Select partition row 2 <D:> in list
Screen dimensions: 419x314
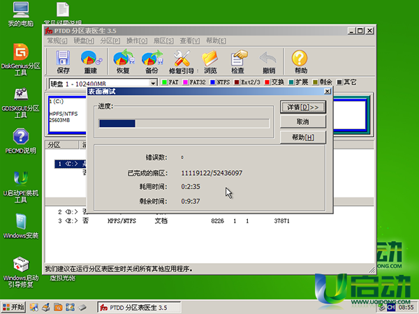tap(72, 212)
